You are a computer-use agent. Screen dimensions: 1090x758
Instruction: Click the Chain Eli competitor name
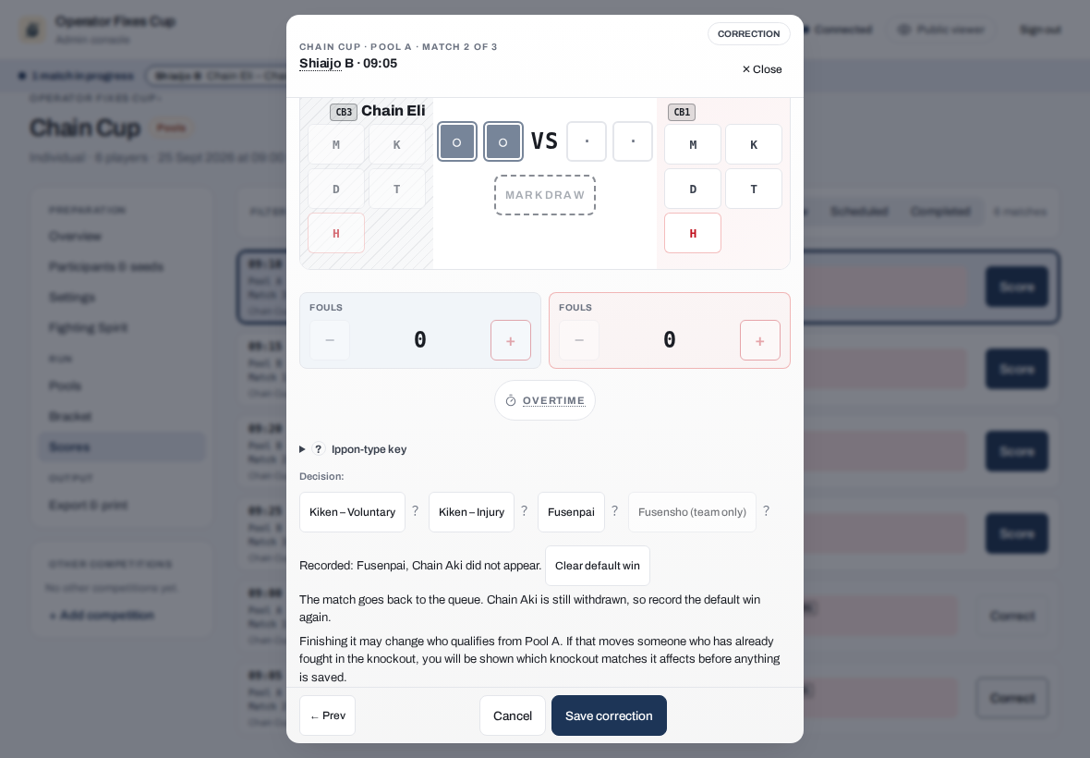click(394, 111)
